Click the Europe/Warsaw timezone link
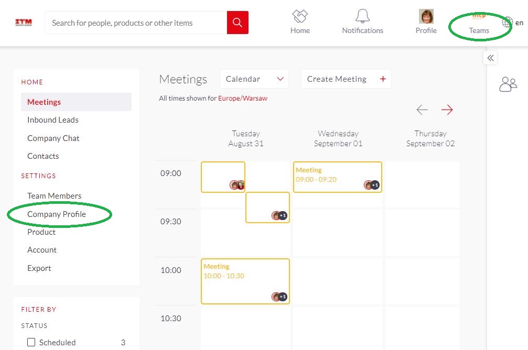The width and height of the screenshot is (528, 350). click(243, 98)
